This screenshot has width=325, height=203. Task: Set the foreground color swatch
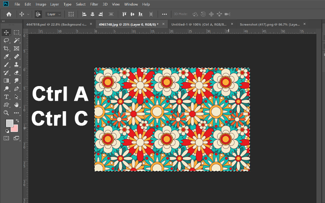coord(9,123)
